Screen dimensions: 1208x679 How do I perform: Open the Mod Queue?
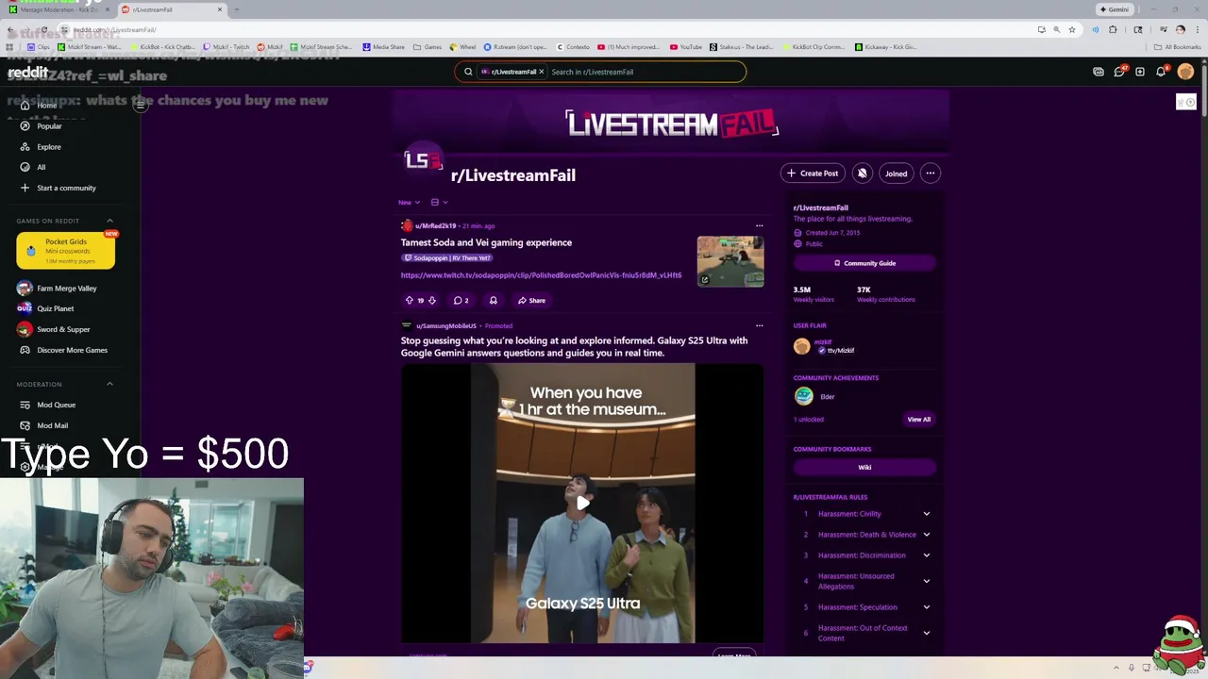point(56,405)
